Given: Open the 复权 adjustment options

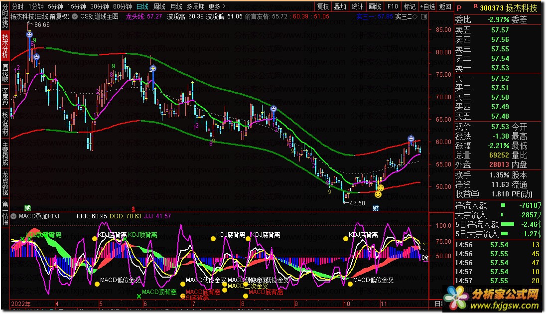Looking at the screenshot, I should tap(323, 6).
